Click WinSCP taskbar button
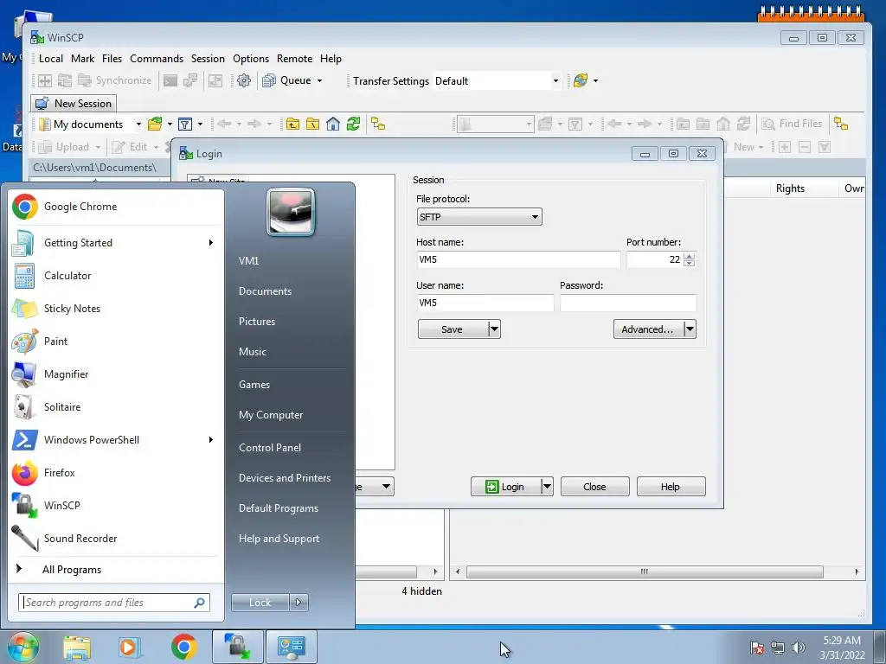The width and height of the screenshot is (886, 664). [238, 647]
